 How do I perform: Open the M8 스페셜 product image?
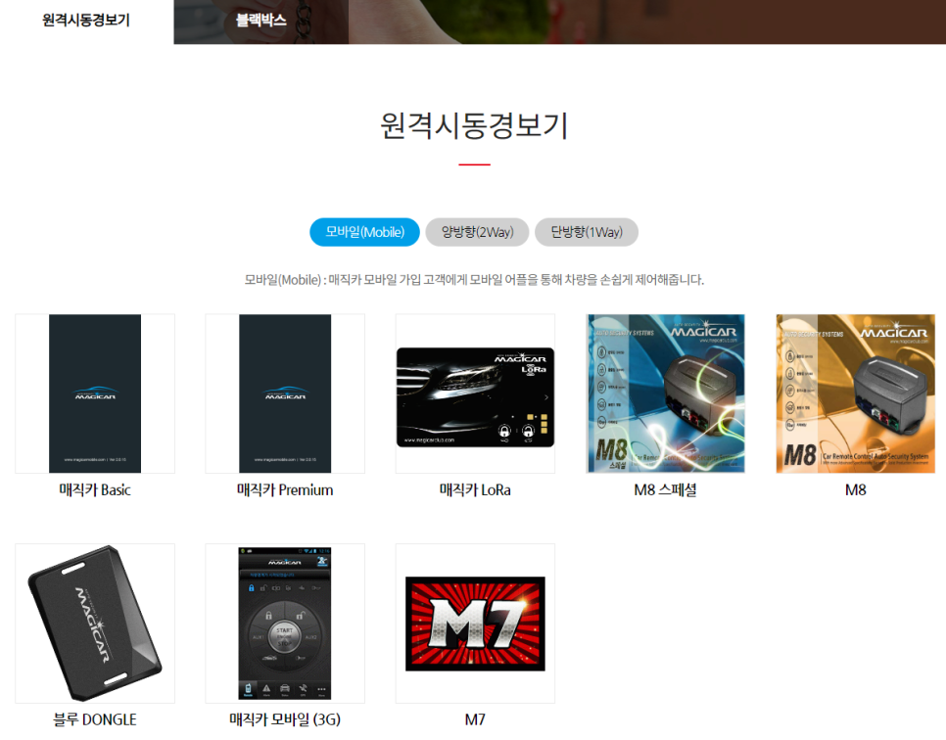click(x=666, y=393)
